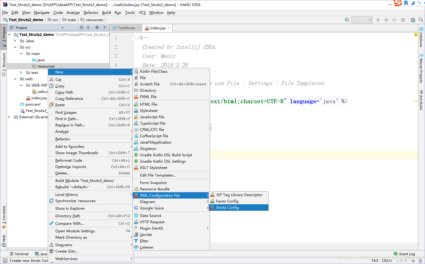Viewport: 425px width, 264px height.
Task: Close the TestStruts editor tab
Action: (138, 28)
